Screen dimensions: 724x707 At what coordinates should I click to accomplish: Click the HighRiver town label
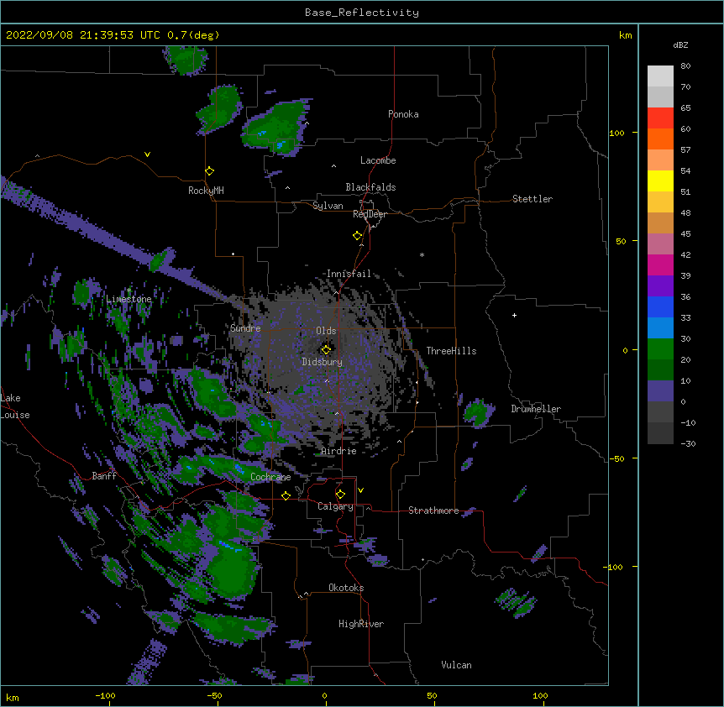click(361, 624)
